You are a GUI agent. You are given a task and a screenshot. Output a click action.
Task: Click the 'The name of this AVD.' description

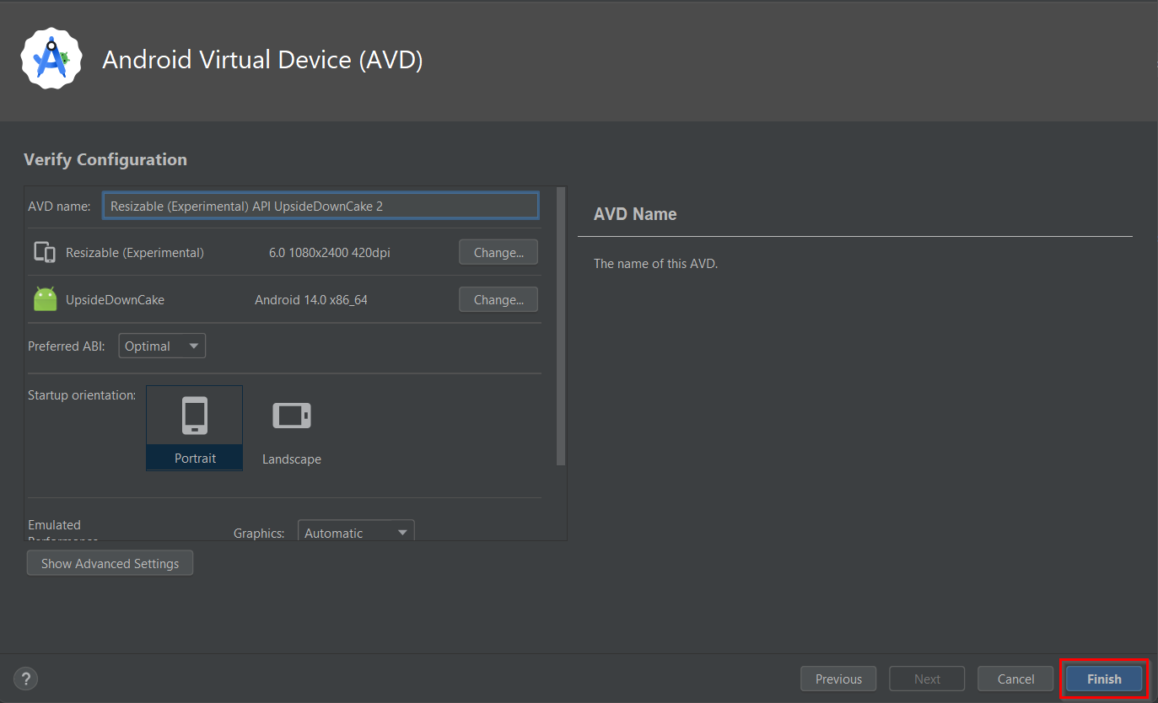click(655, 264)
